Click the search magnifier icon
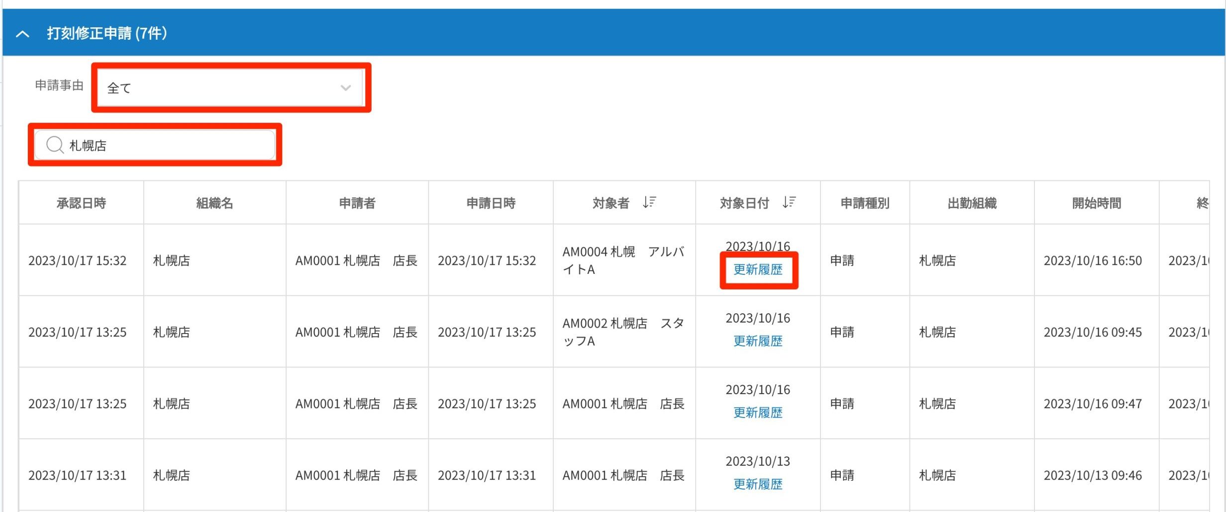This screenshot has width=1226, height=512. [54, 145]
